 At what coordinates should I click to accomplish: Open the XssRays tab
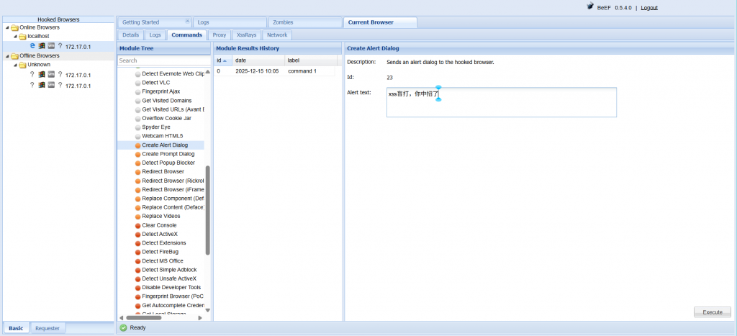tap(246, 35)
